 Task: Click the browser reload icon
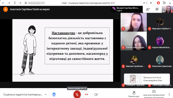point(20,3)
